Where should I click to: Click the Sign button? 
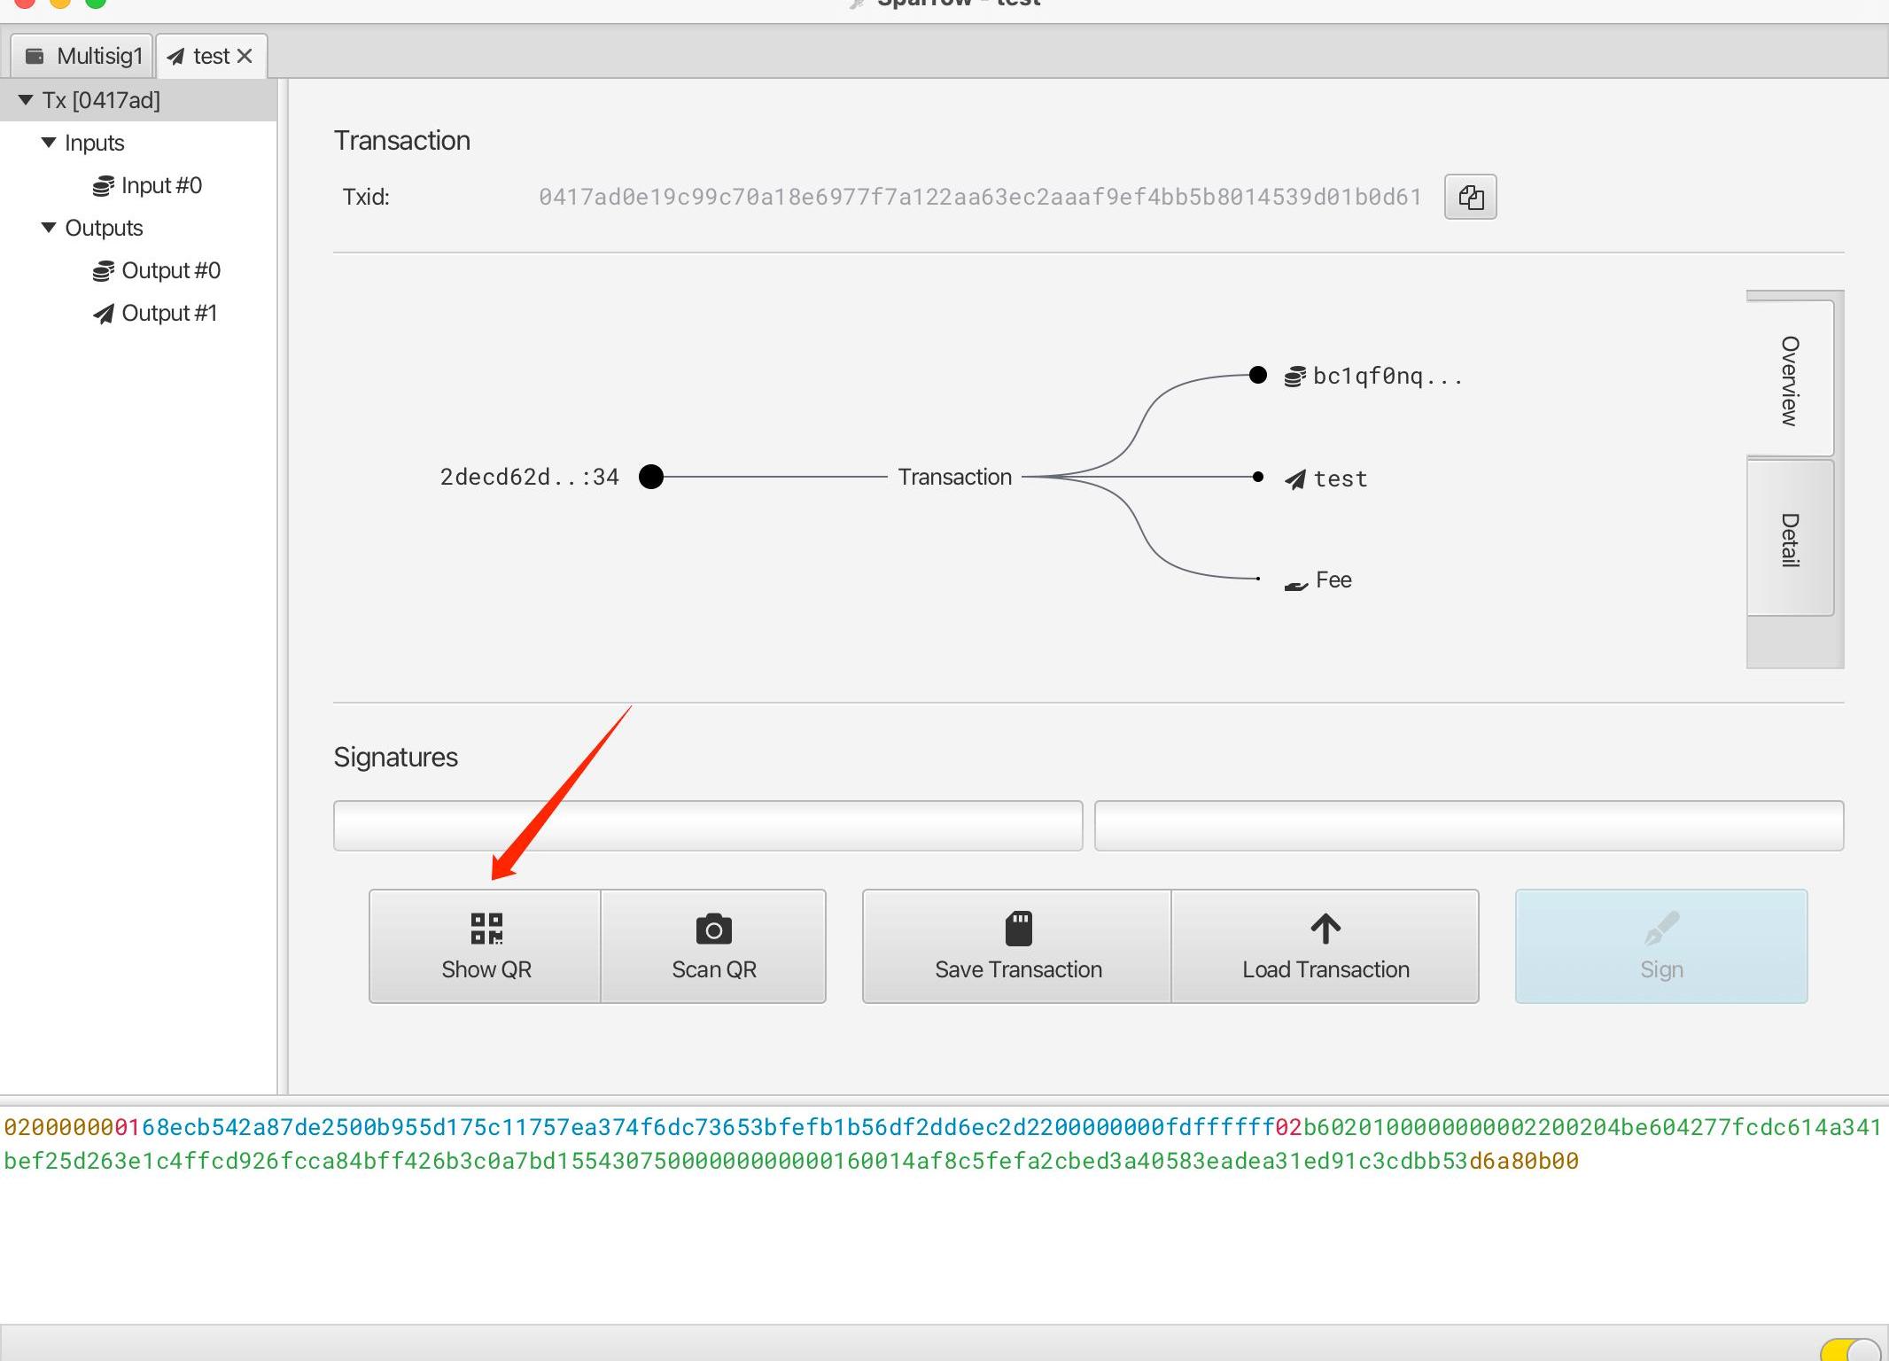1660,946
